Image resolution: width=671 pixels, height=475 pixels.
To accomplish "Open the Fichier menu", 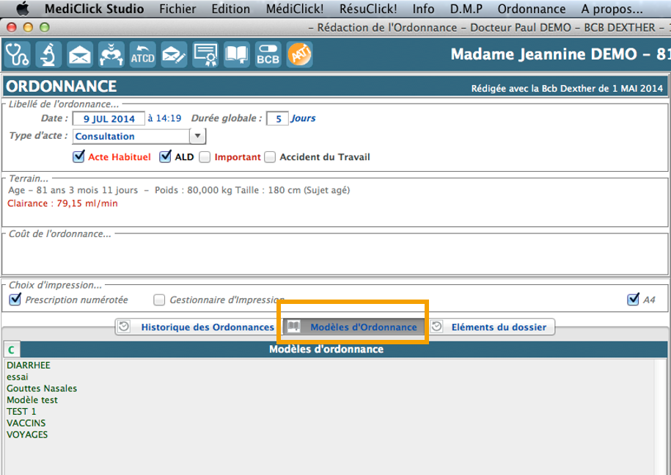I will (x=177, y=9).
